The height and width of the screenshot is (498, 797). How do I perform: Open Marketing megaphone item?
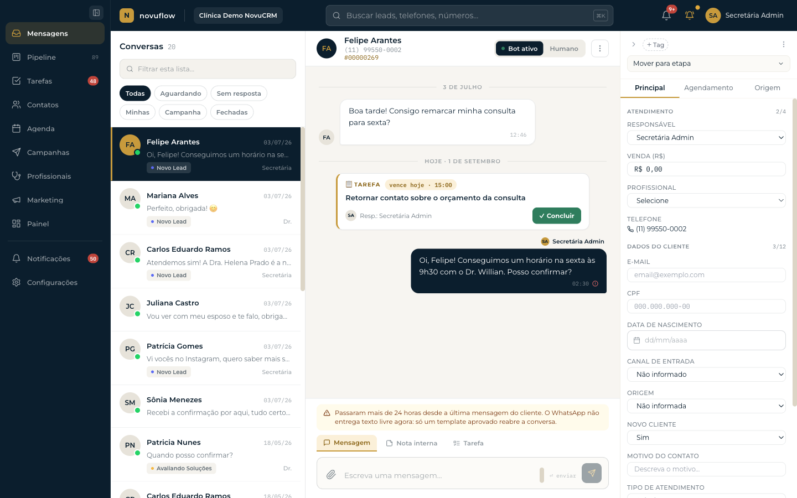(55, 200)
